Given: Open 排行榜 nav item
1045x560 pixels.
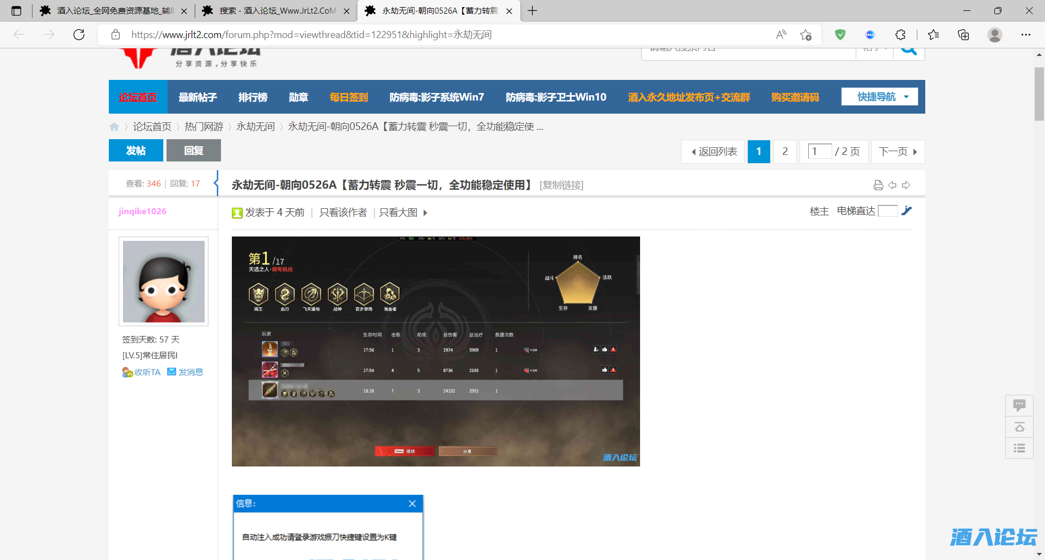Looking at the screenshot, I should point(253,97).
